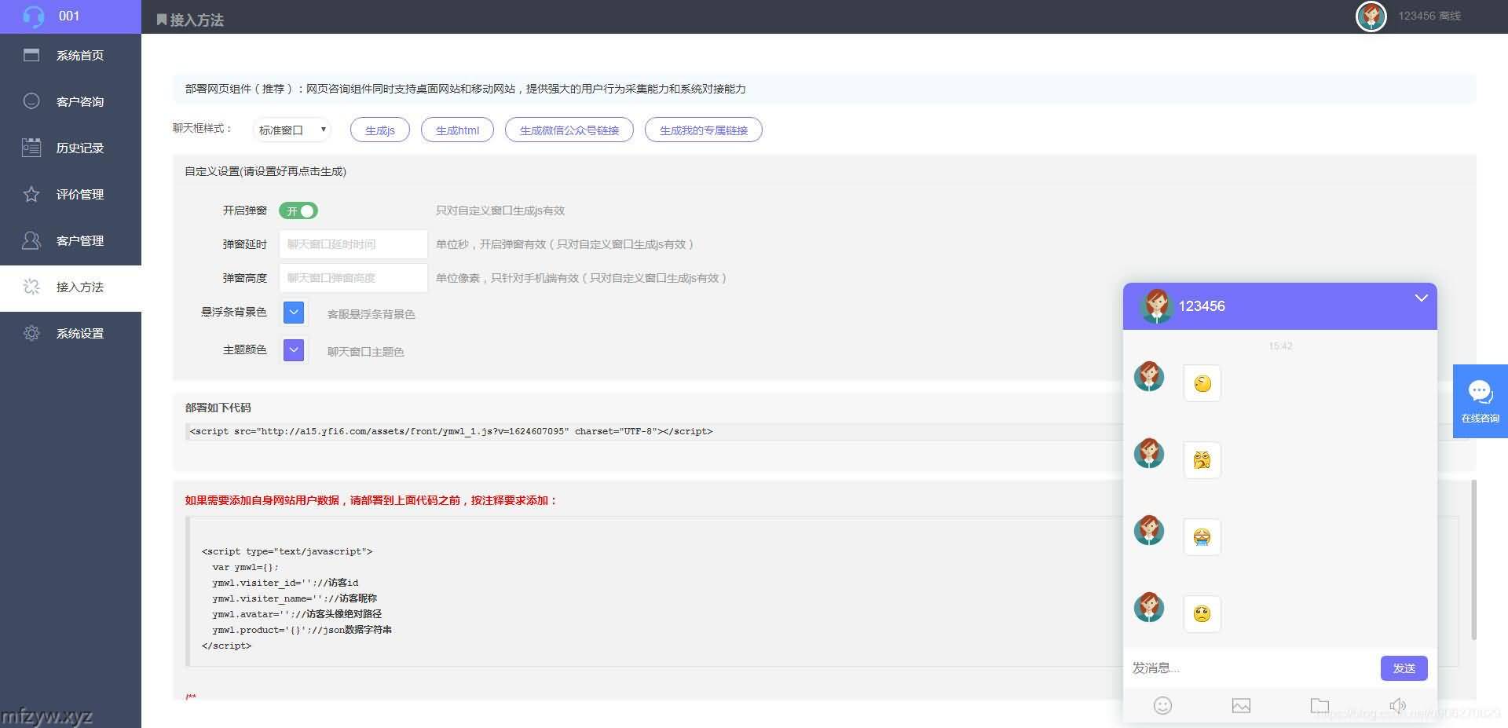Click the 生成js button
The width and height of the screenshot is (1508, 728).
pos(380,130)
